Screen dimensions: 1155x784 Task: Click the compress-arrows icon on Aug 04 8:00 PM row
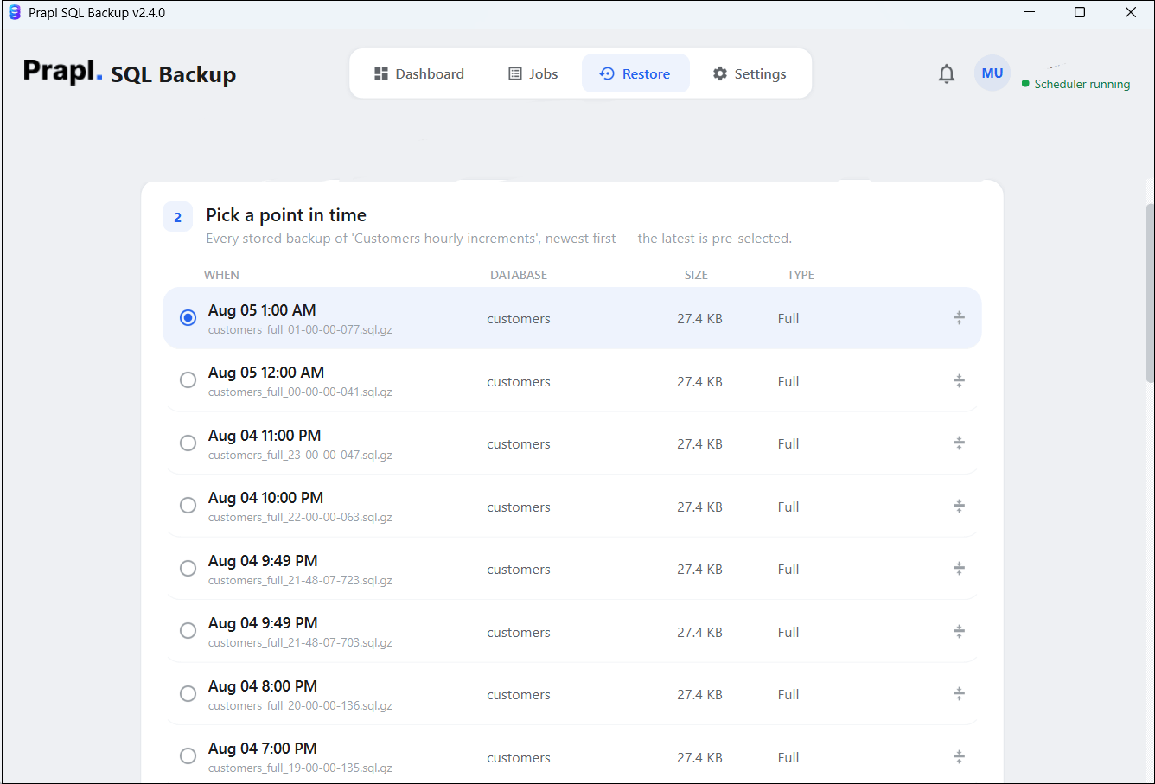pyautogui.click(x=959, y=694)
